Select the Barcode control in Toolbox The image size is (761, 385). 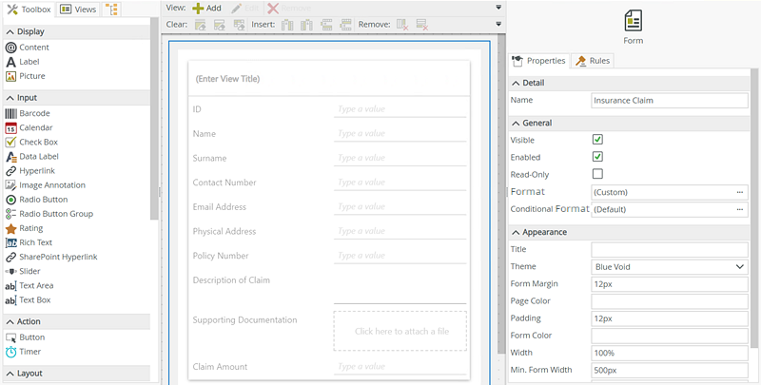(34, 113)
